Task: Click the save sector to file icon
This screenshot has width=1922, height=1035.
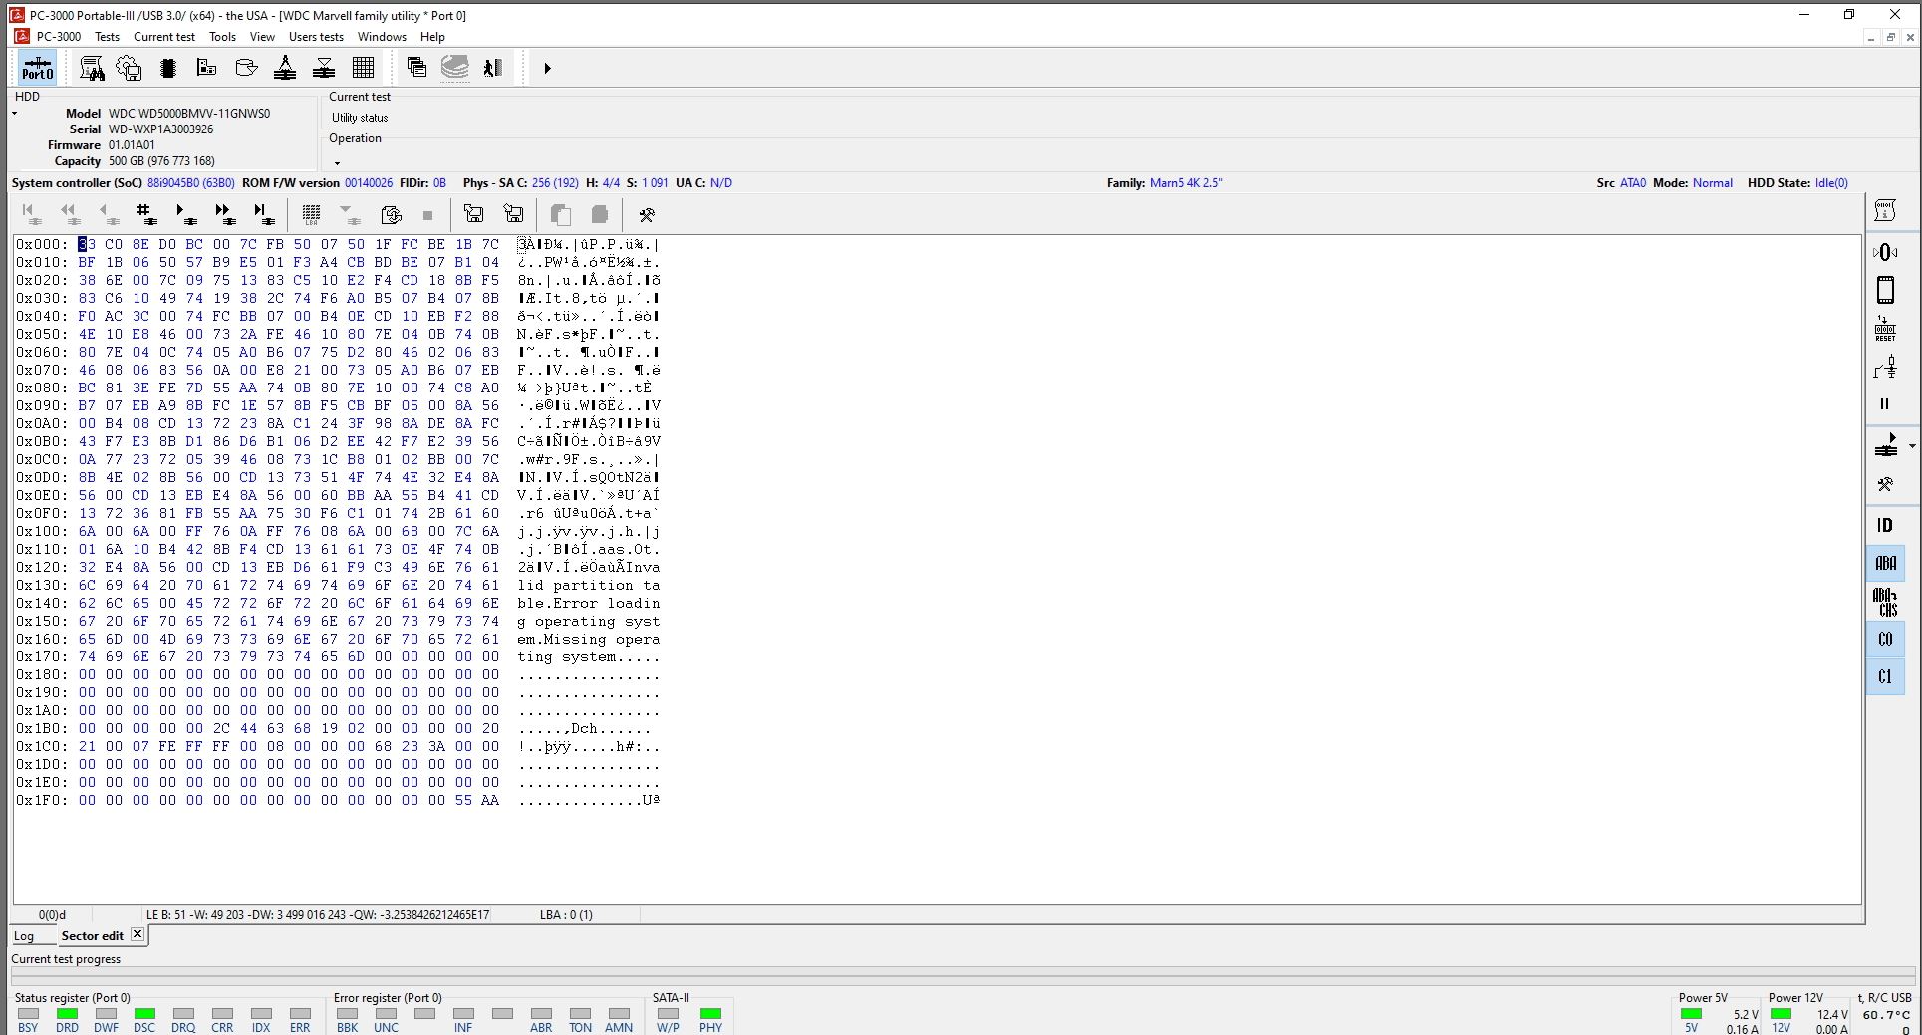Action: 474,213
